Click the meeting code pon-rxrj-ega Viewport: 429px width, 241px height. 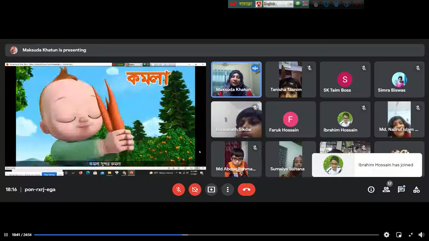40,190
